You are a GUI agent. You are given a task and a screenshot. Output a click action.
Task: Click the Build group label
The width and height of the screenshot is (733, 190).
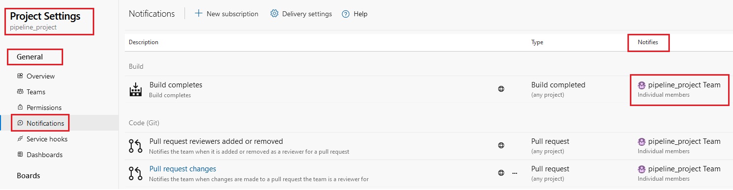pos(136,66)
